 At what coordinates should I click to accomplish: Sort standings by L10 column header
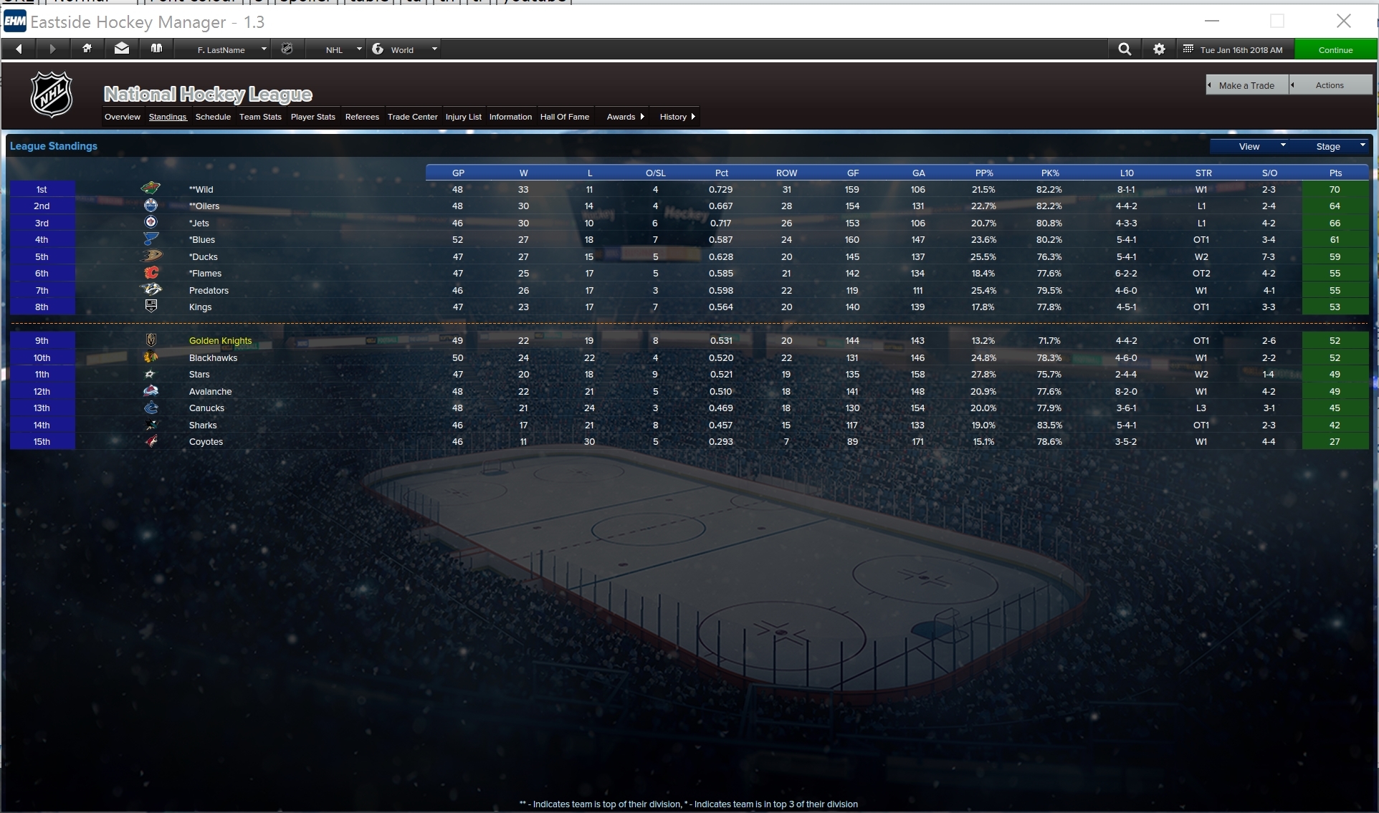pos(1127,173)
